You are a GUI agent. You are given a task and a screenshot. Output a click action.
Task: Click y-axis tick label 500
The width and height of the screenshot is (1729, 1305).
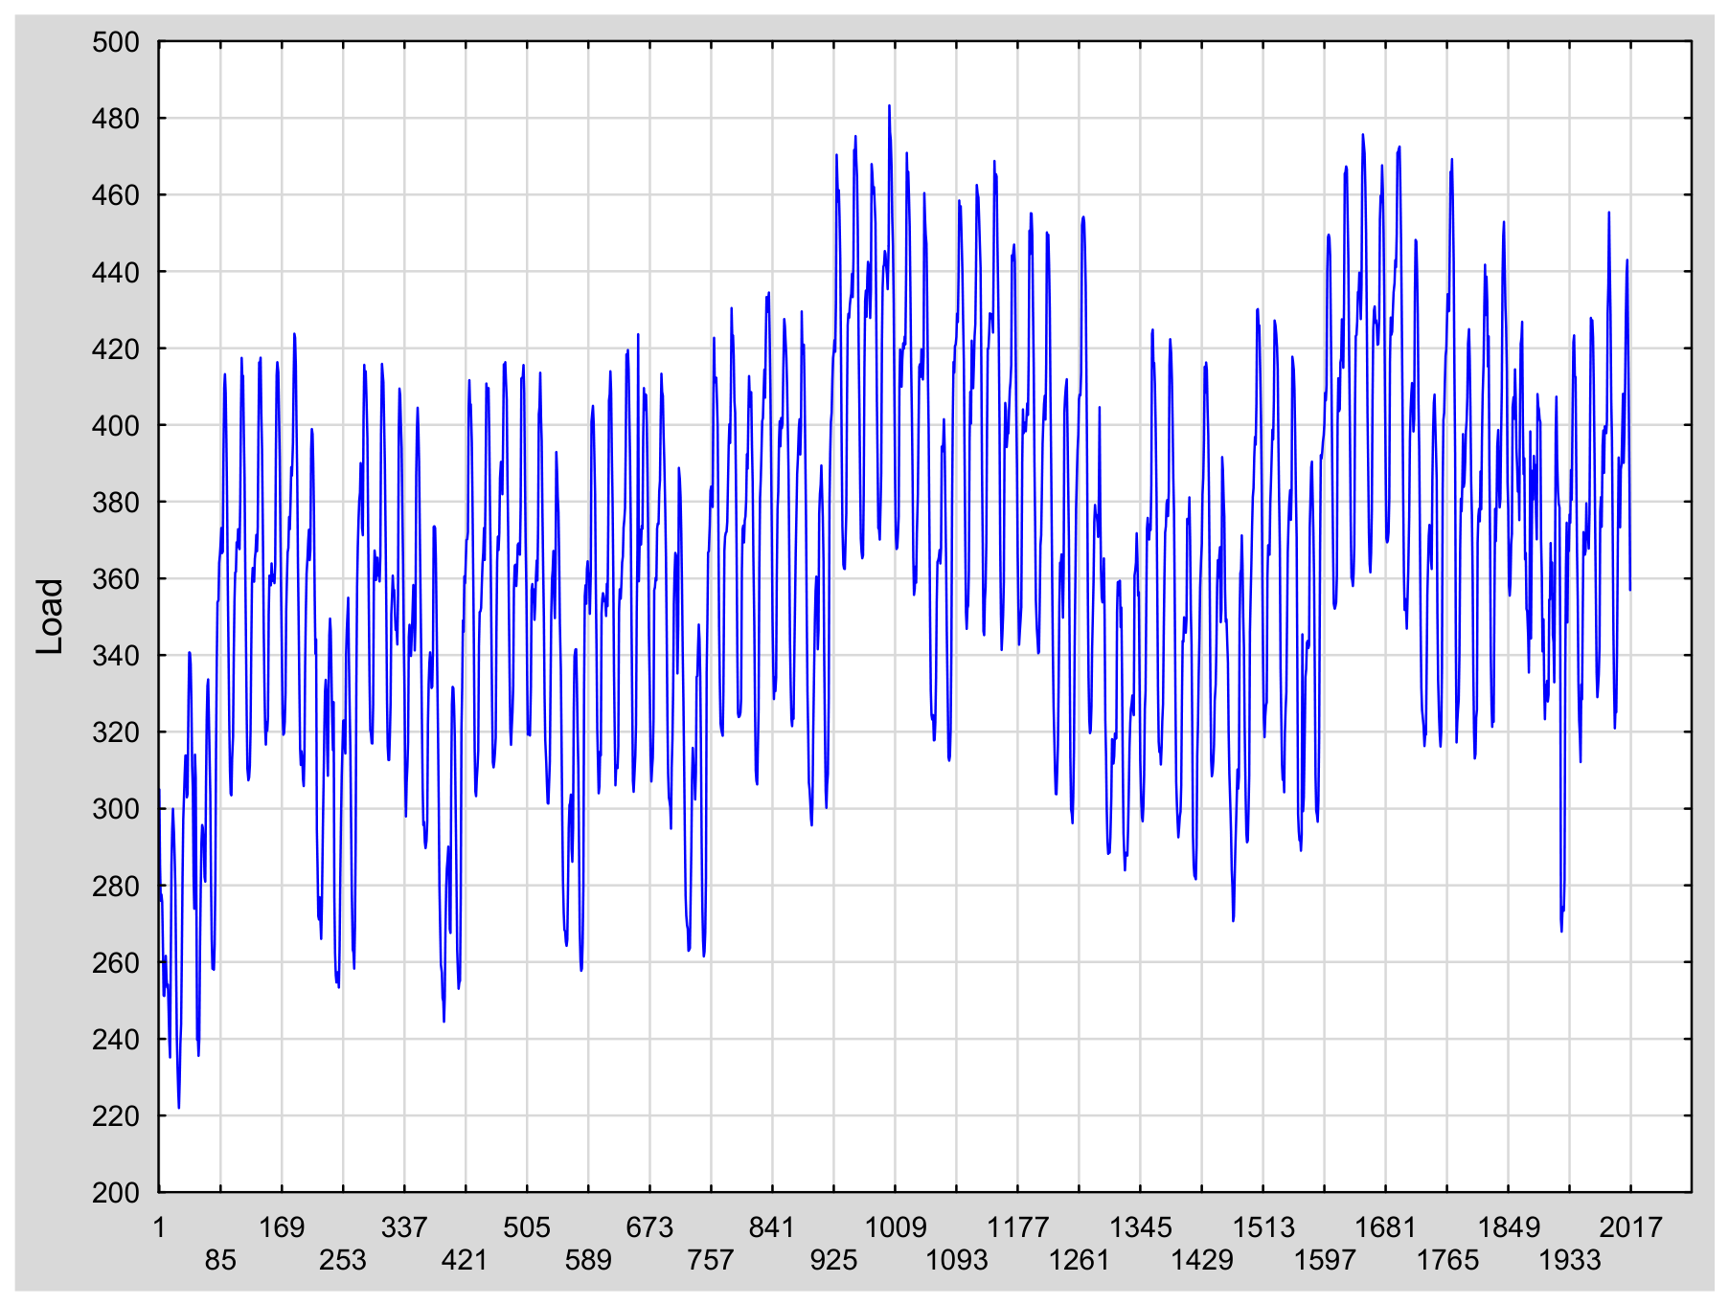[x=116, y=42]
